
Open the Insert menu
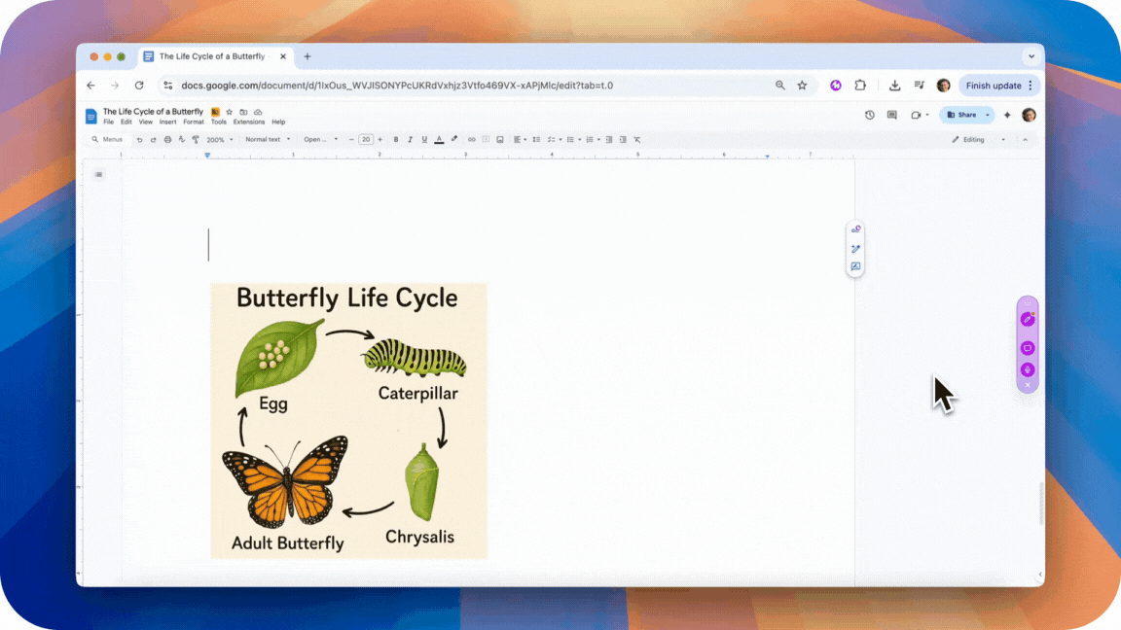(x=167, y=122)
